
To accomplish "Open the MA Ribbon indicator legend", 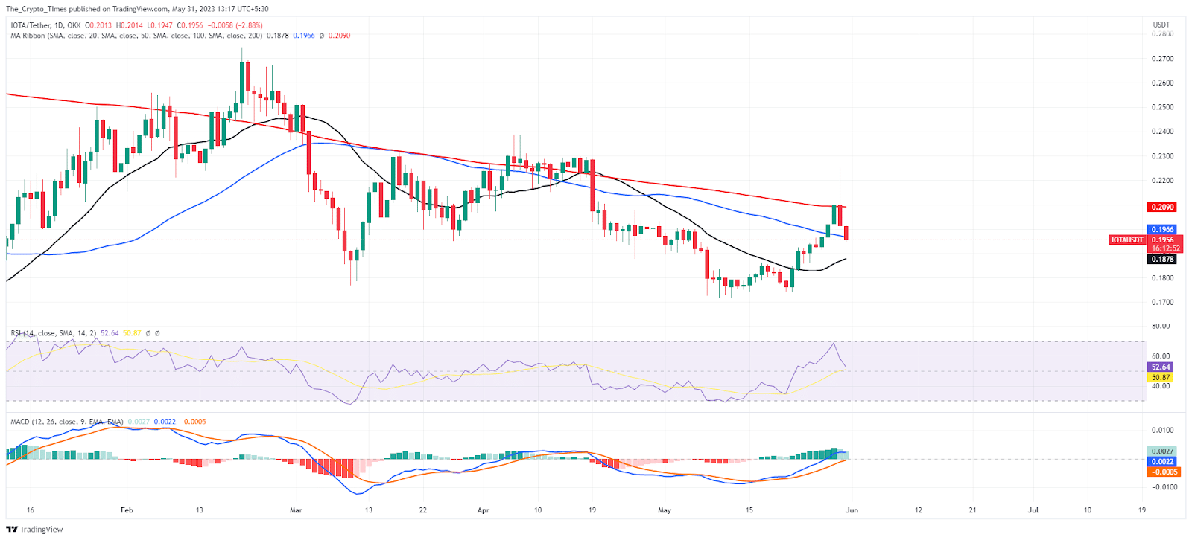I will pos(136,36).
